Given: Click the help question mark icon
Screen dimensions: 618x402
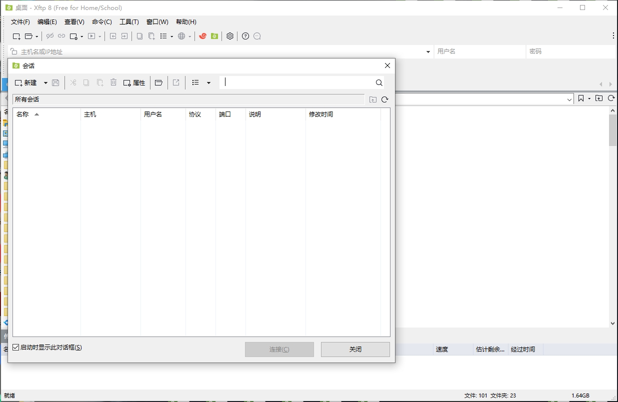Looking at the screenshot, I should (x=245, y=36).
